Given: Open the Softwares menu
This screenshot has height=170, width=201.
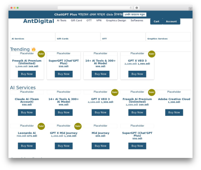Looking at the screenshot, I should [137, 20].
